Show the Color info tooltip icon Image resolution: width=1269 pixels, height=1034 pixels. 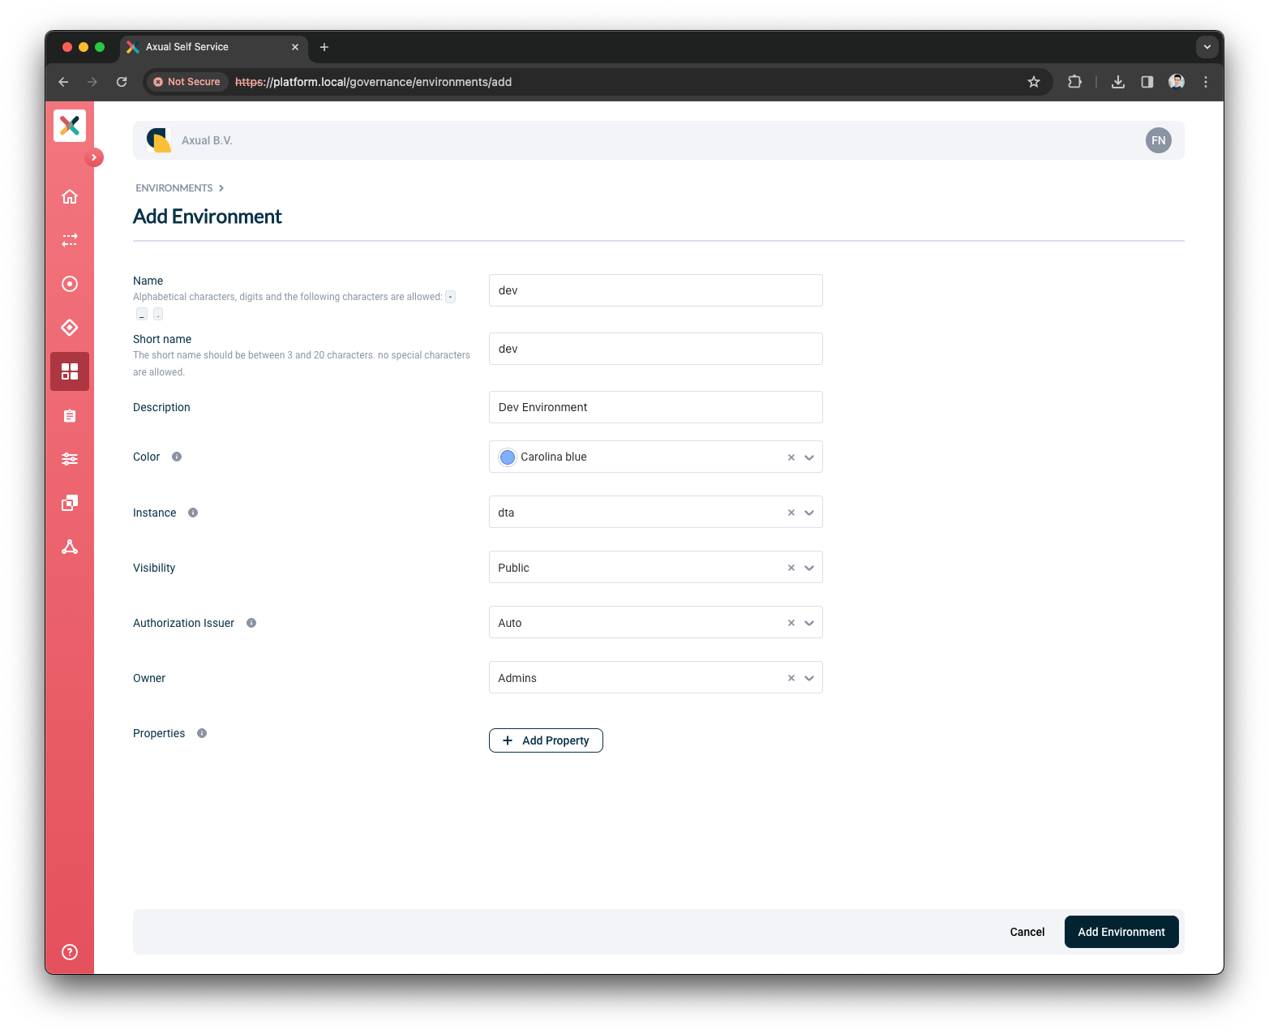pyautogui.click(x=177, y=457)
